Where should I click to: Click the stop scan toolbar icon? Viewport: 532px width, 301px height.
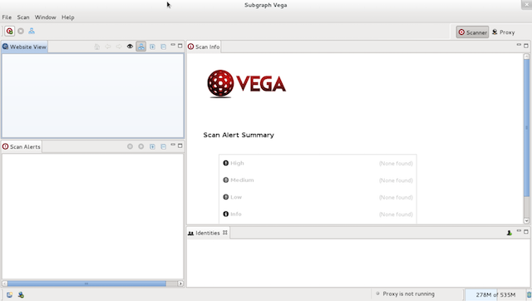click(21, 32)
